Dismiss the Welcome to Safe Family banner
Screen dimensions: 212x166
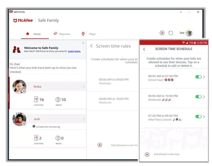83,43
